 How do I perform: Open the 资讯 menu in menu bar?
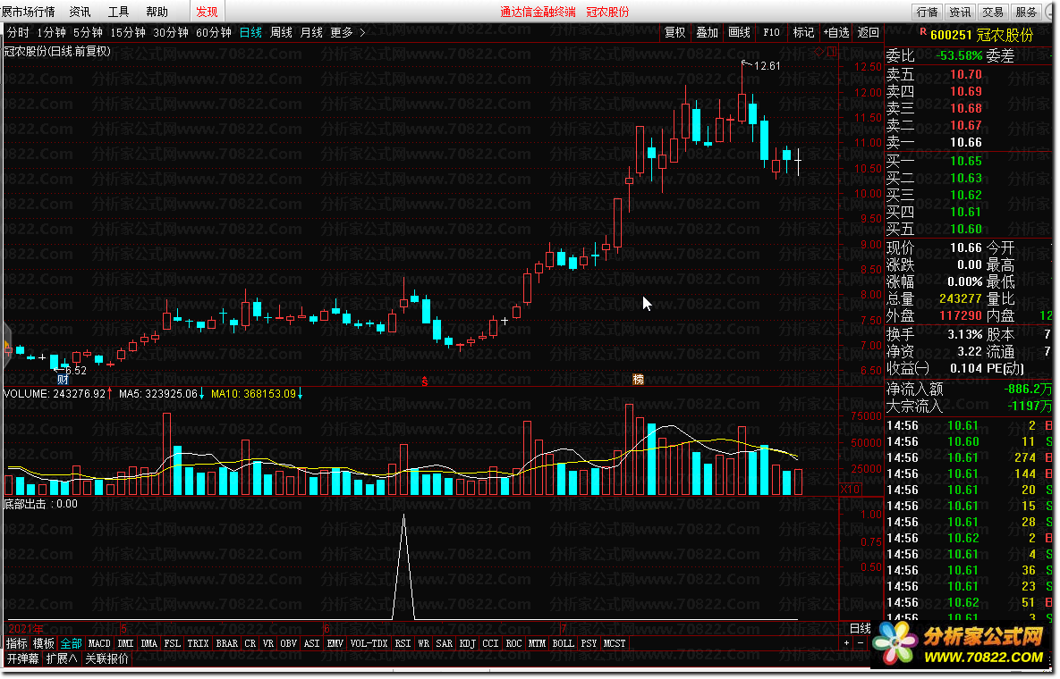[x=80, y=12]
